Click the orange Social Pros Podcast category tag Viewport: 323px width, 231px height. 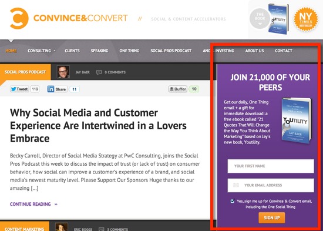point(25,72)
